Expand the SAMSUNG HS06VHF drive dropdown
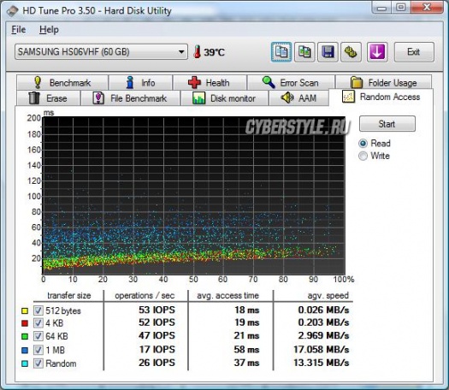Viewport: 449px width, 390px height. (x=102, y=52)
